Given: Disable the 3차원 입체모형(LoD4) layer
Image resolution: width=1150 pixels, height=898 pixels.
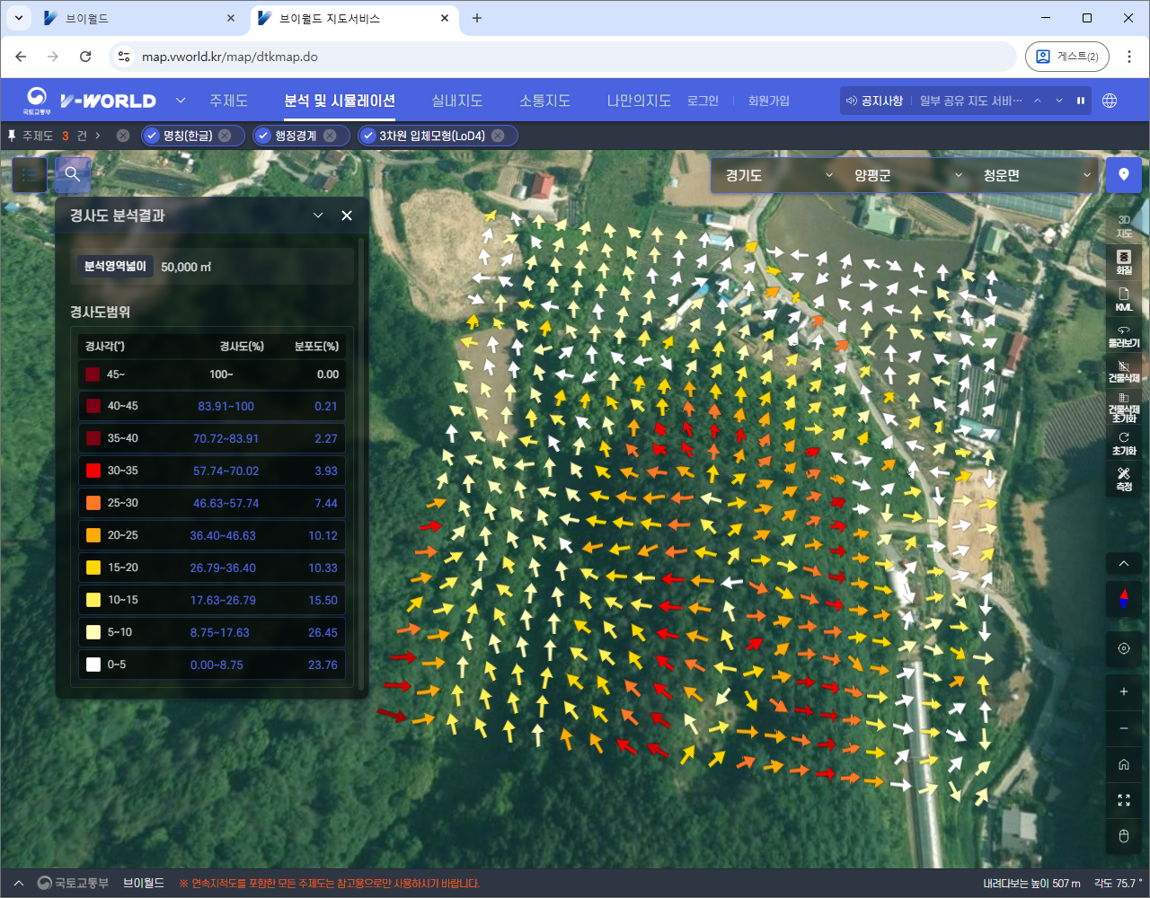Looking at the screenshot, I should coord(368,136).
